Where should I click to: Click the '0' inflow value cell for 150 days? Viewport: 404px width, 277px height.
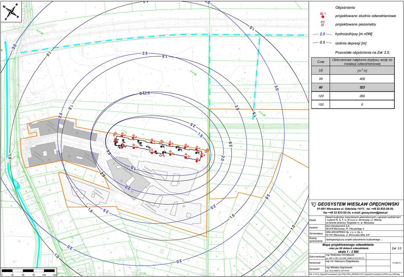pyautogui.click(x=362, y=104)
